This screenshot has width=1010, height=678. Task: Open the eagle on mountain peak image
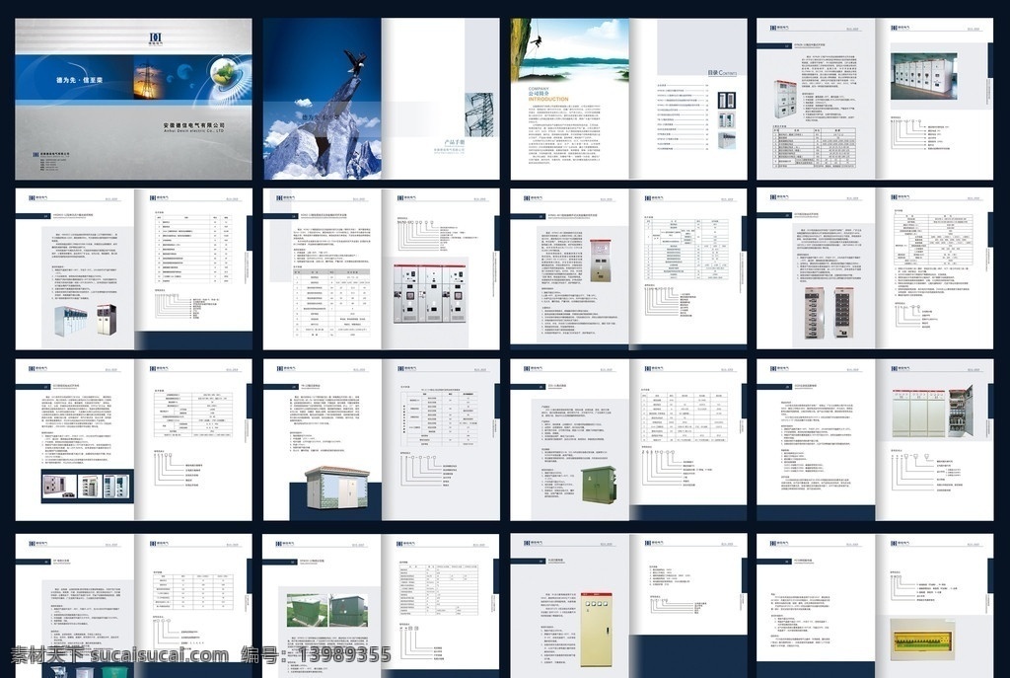click(323, 99)
